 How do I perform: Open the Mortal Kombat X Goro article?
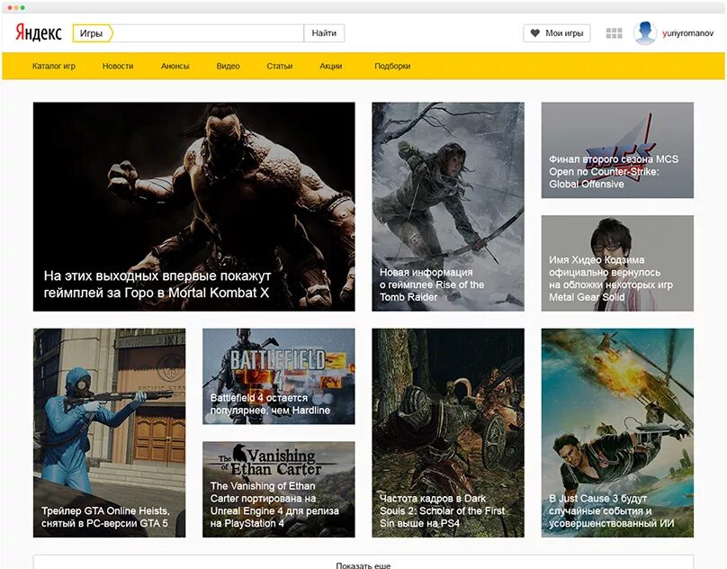click(193, 206)
